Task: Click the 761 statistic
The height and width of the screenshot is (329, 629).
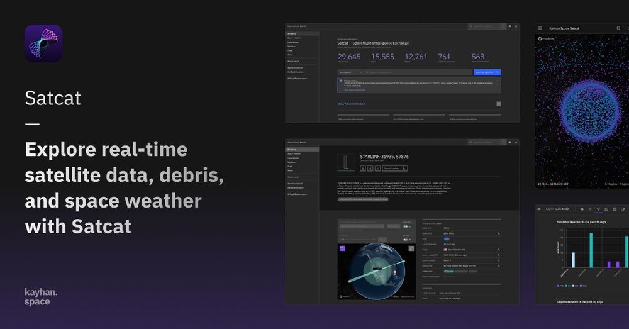Action: point(445,57)
